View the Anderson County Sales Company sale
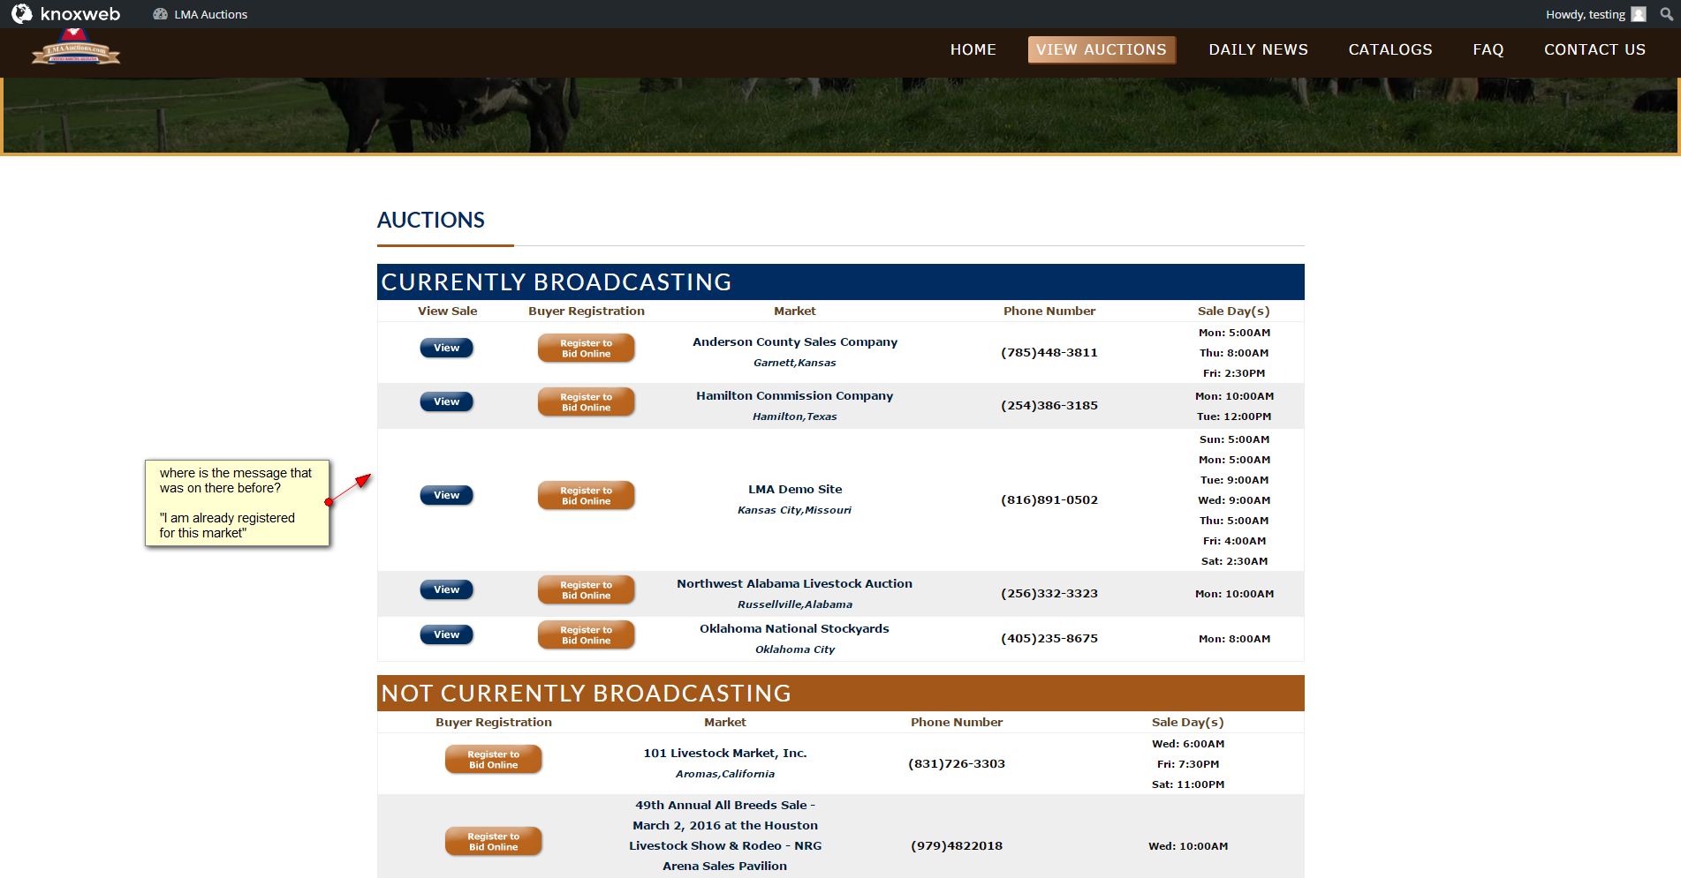The width and height of the screenshot is (1681, 878). (447, 348)
